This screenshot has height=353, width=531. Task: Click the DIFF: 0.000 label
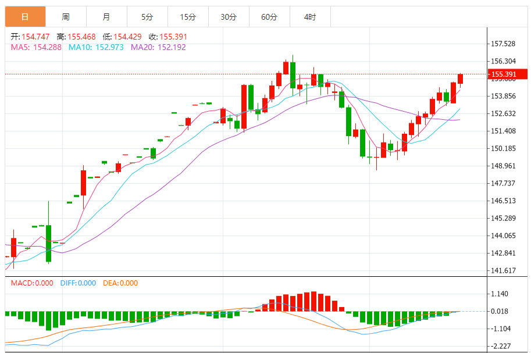(79, 283)
